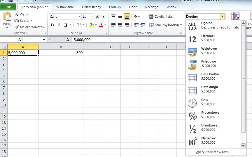Click the text orientation icon

point(136,17)
